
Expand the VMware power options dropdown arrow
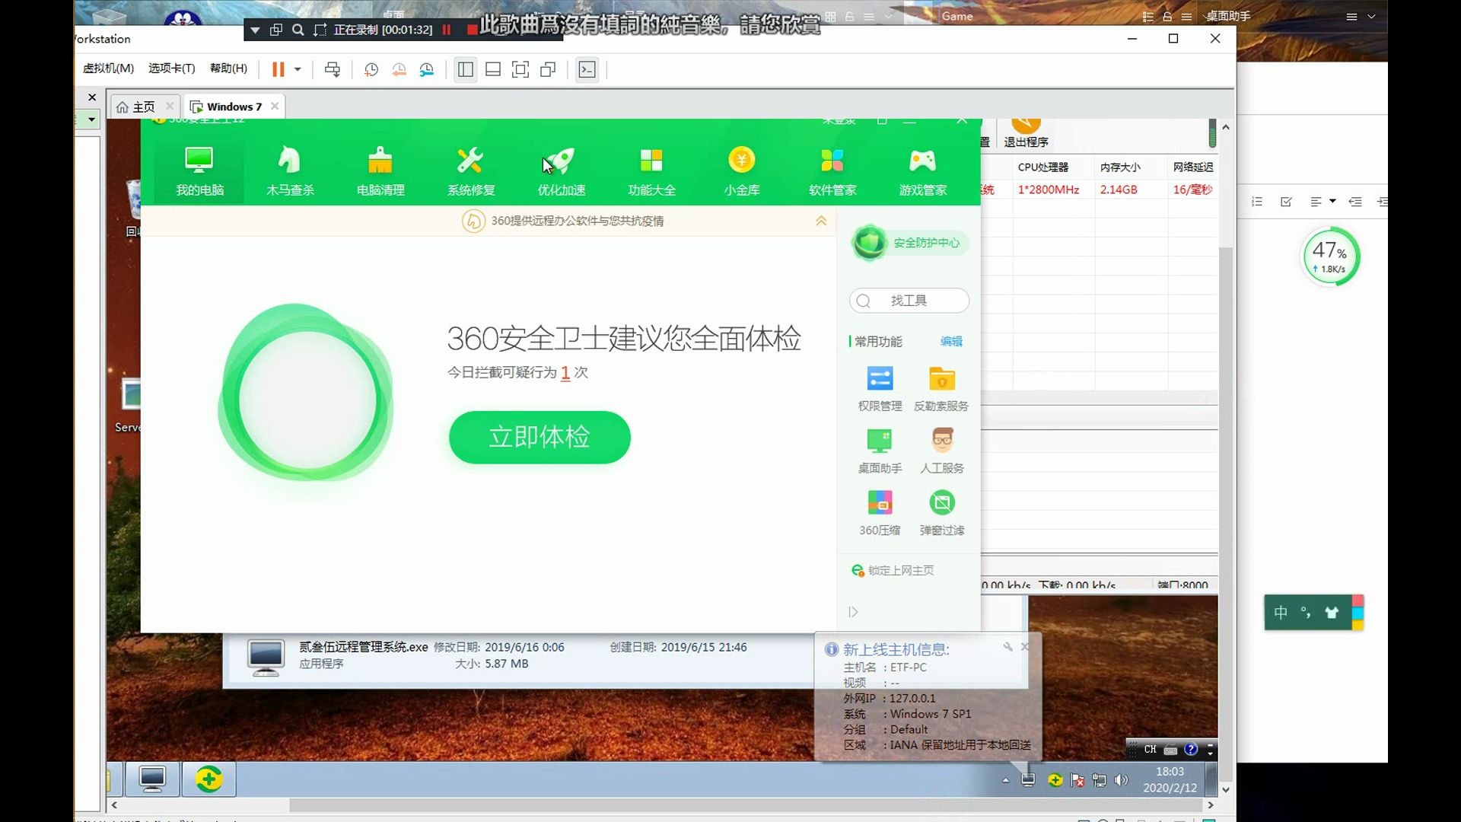298,69
